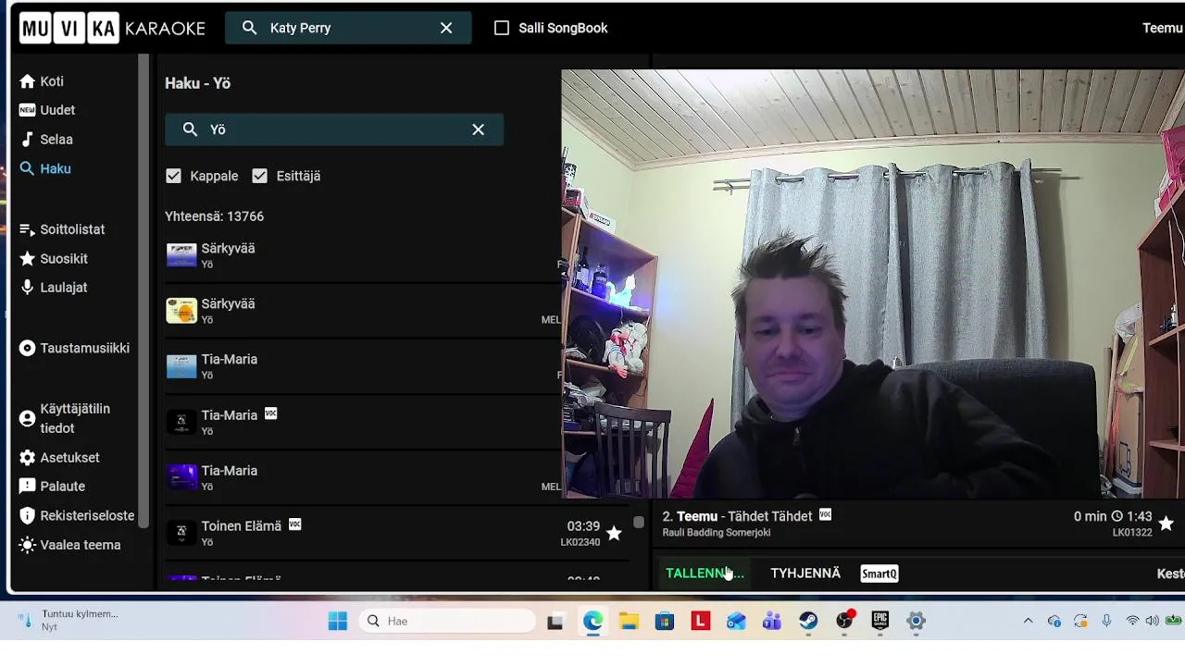Click microphone icon in system tray
The image size is (1185, 666).
pyautogui.click(x=1106, y=622)
